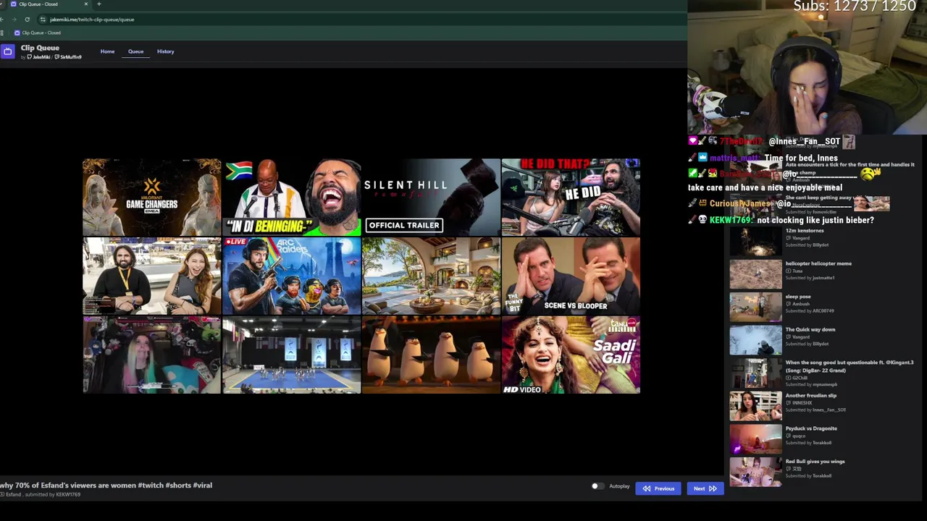
Task: Click 'Esfand, submitted by KEKW1769' caption
Action: click(41, 495)
